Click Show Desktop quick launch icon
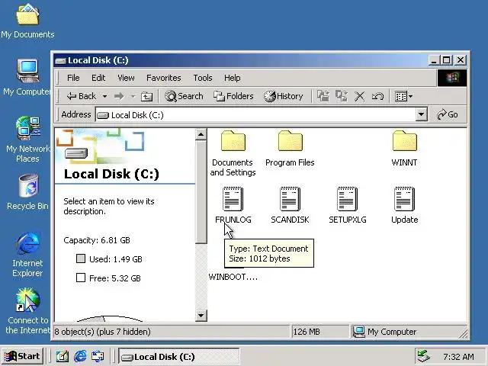 click(63, 356)
